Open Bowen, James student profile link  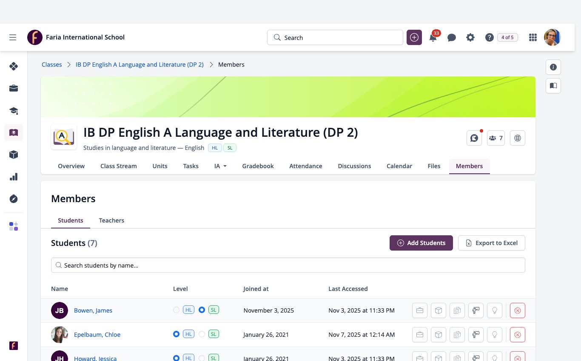coord(93,310)
